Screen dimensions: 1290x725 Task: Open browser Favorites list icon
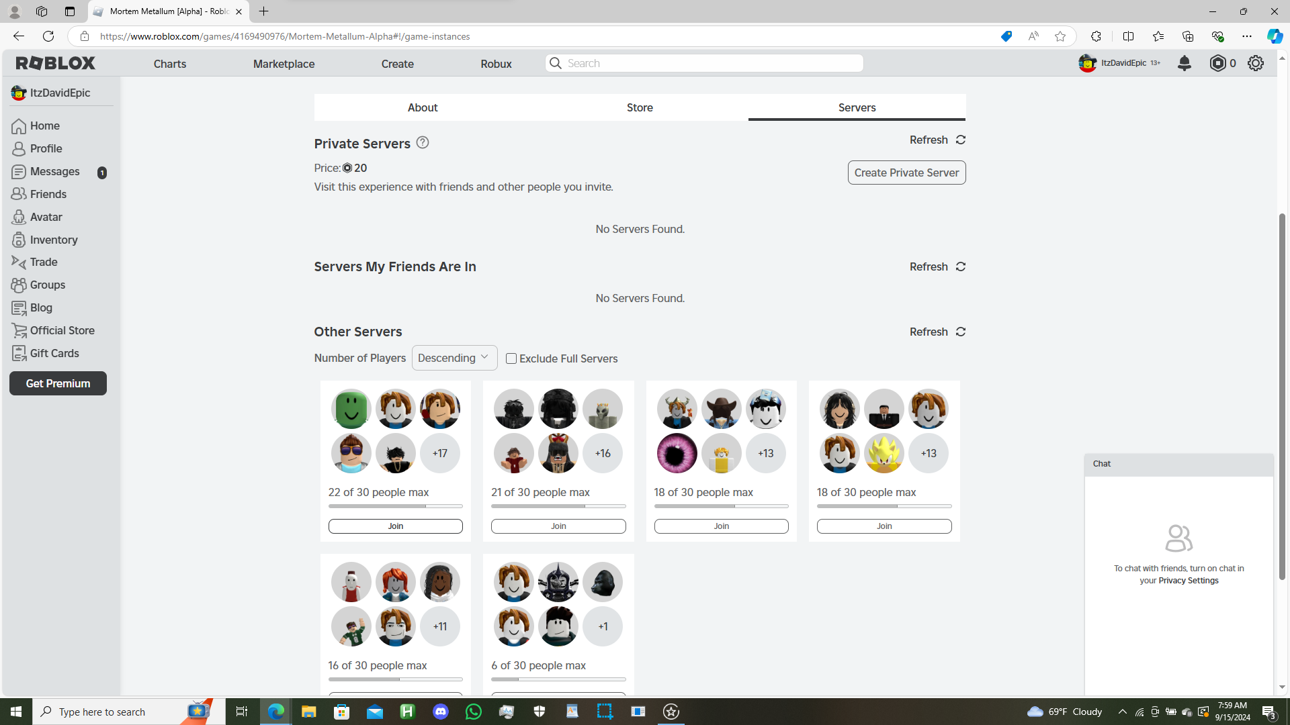[1158, 36]
